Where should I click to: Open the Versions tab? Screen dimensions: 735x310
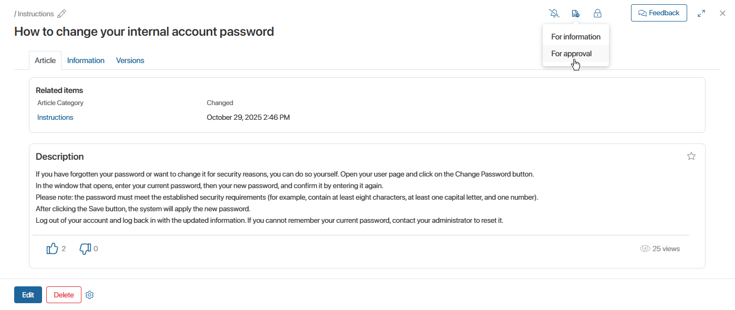(x=130, y=60)
